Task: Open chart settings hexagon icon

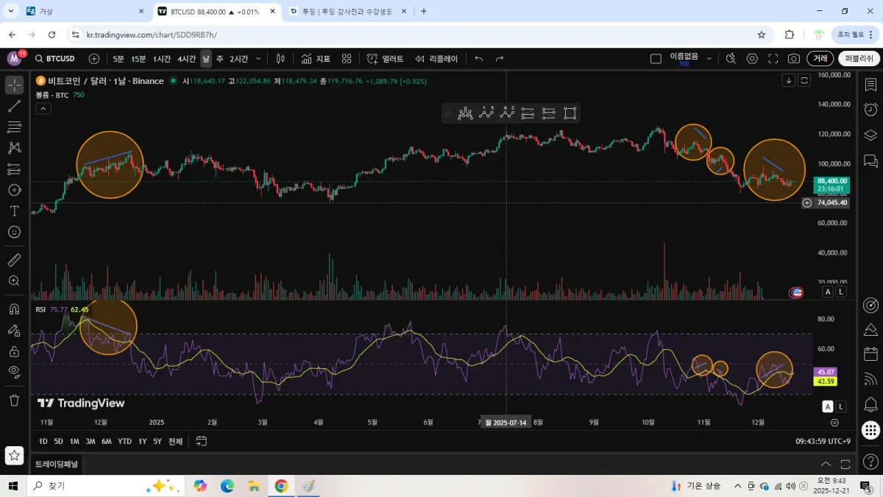Action: coord(752,59)
